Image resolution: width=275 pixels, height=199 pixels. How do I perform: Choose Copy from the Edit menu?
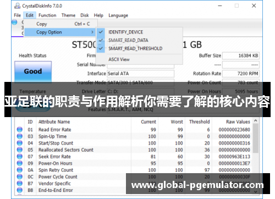click(61, 24)
